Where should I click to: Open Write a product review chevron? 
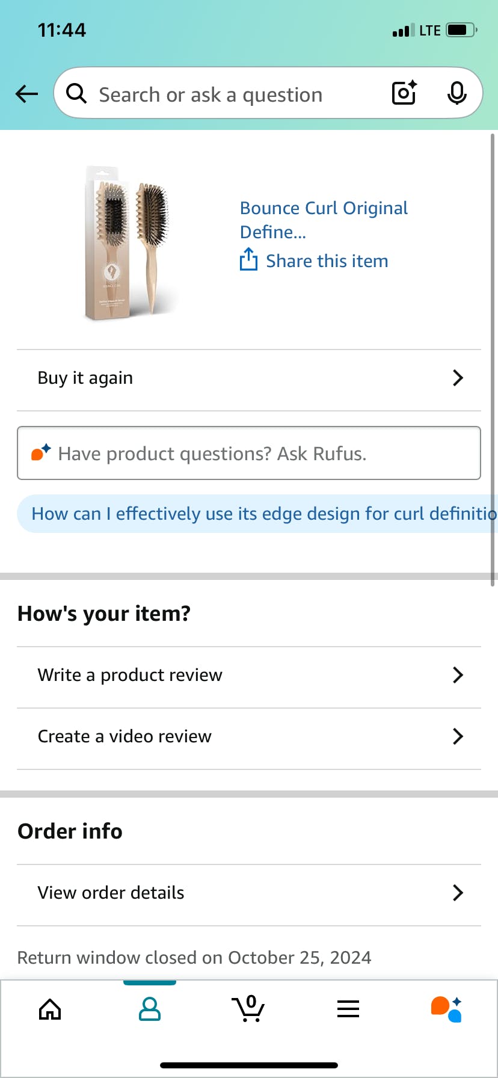click(x=458, y=675)
